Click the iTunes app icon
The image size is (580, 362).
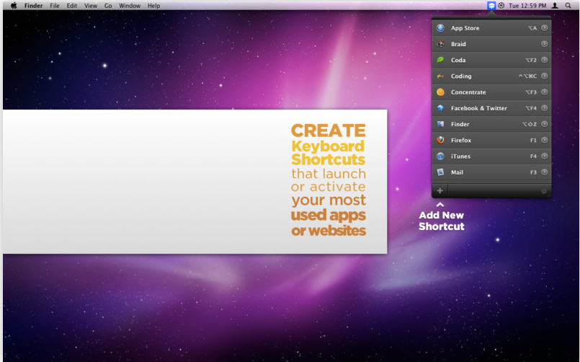(440, 156)
